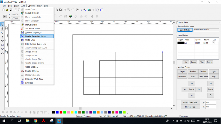Choose Smooth Object(s) menu entry
This screenshot has height=124, width=221.
37,32
